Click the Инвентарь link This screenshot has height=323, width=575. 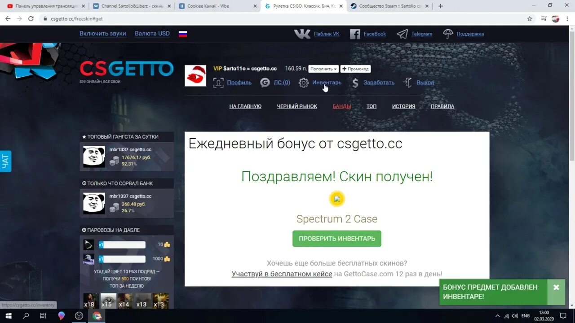[x=327, y=83]
